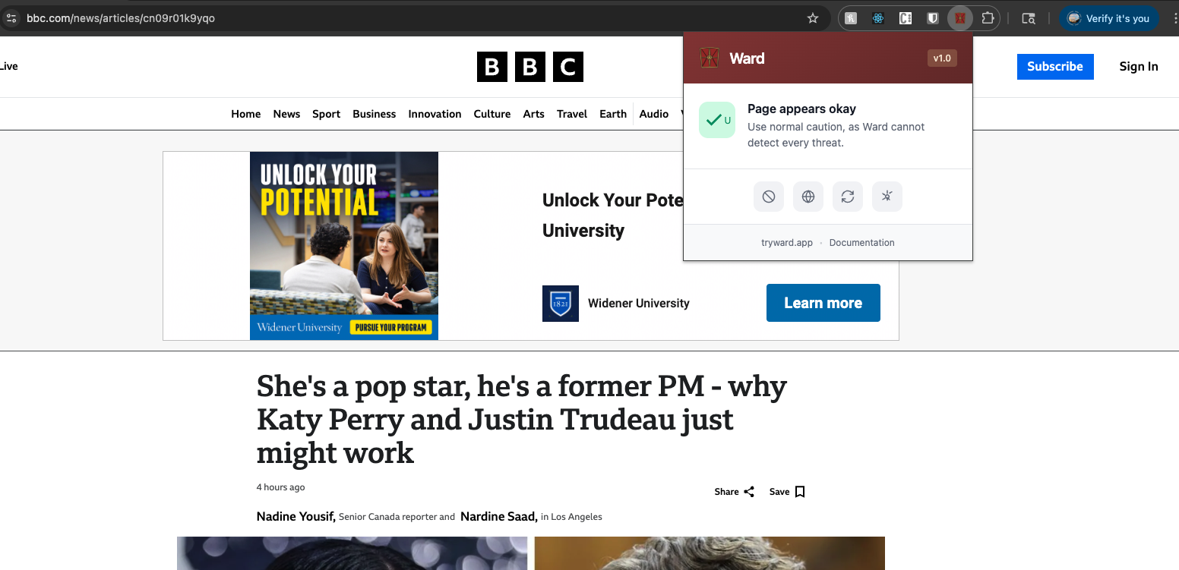The height and width of the screenshot is (570, 1179).
Task: Open Earth in the BBC navigation
Action: click(x=613, y=114)
